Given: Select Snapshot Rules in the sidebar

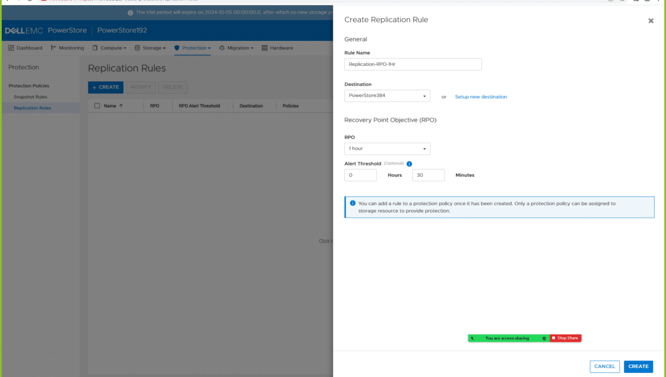Looking at the screenshot, I should (x=31, y=97).
